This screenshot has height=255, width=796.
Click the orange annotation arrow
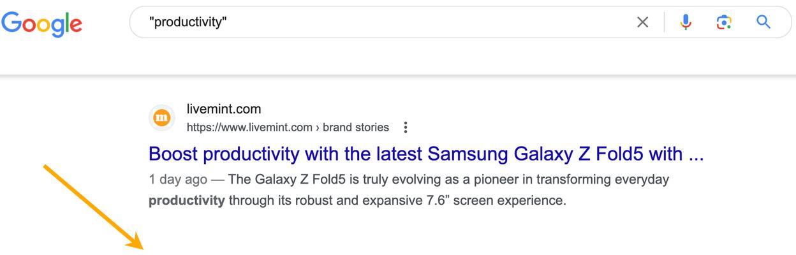coord(93,207)
